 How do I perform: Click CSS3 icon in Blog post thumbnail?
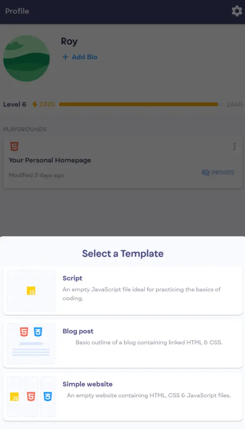coord(38,332)
